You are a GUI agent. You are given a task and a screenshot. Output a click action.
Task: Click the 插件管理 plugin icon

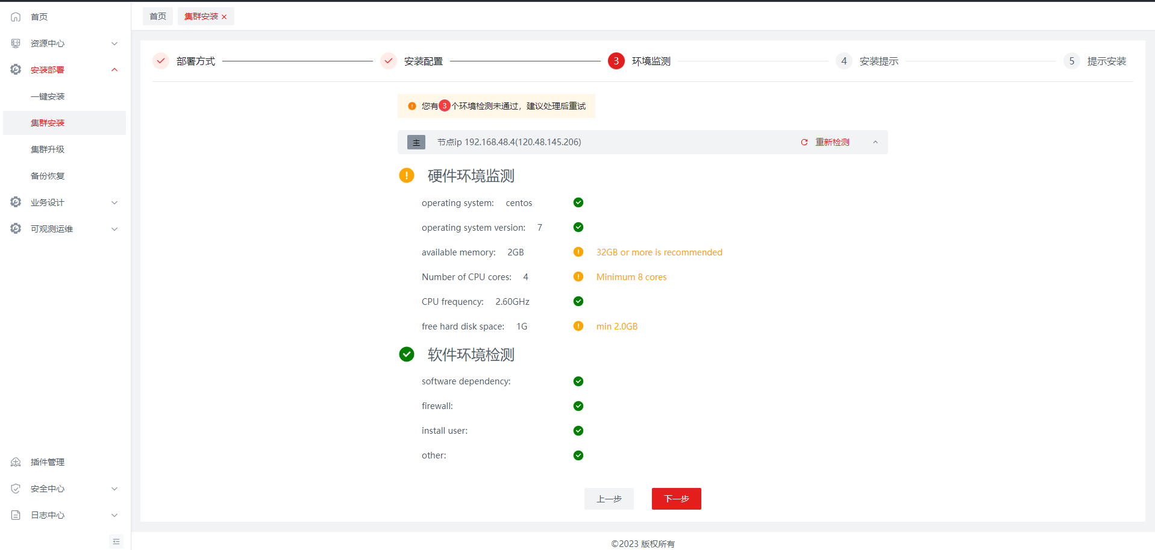pos(16,462)
